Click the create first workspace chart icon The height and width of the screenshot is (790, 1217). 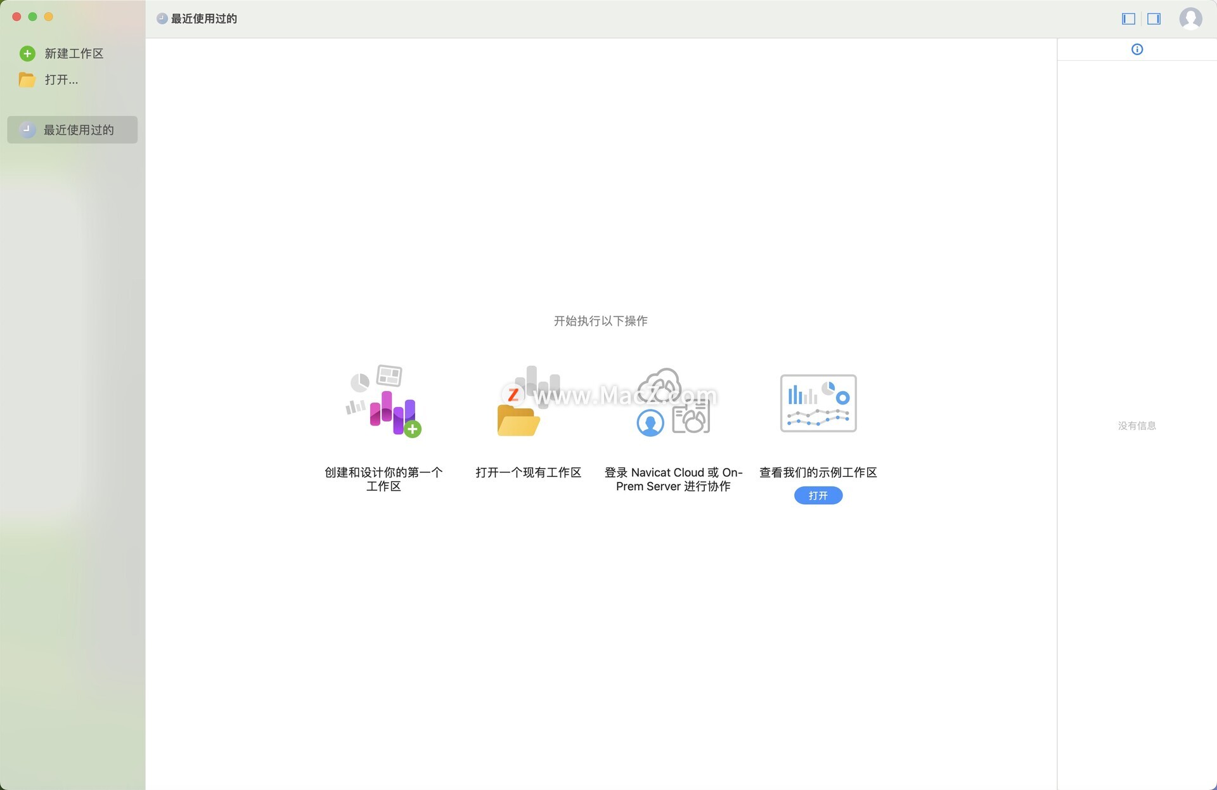pos(384,401)
